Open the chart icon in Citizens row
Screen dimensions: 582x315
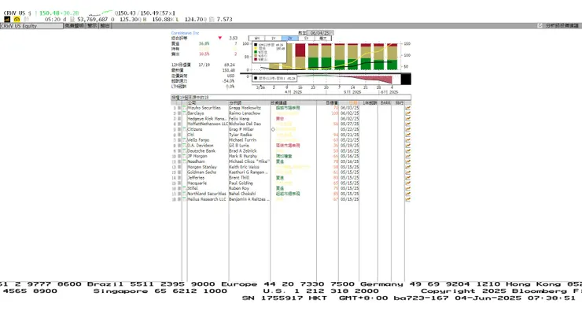408,130
